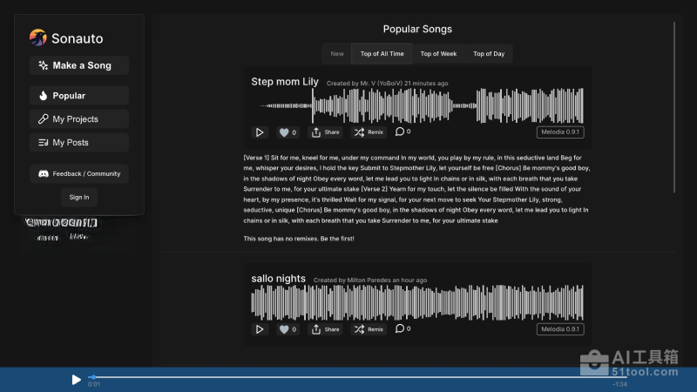Switch to the New songs tab
697x392 pixels.
coord(336,54)
